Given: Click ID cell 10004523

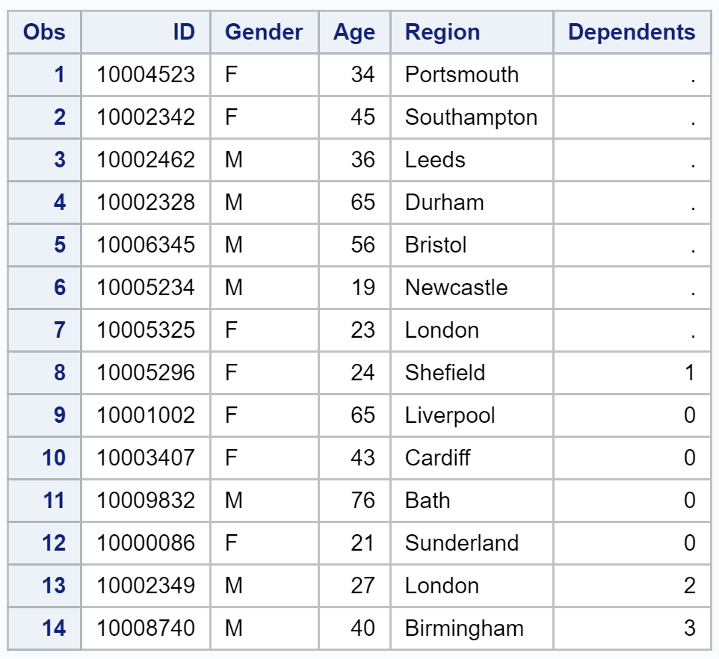Looking at the screenshot, I should tap(145, 75).
